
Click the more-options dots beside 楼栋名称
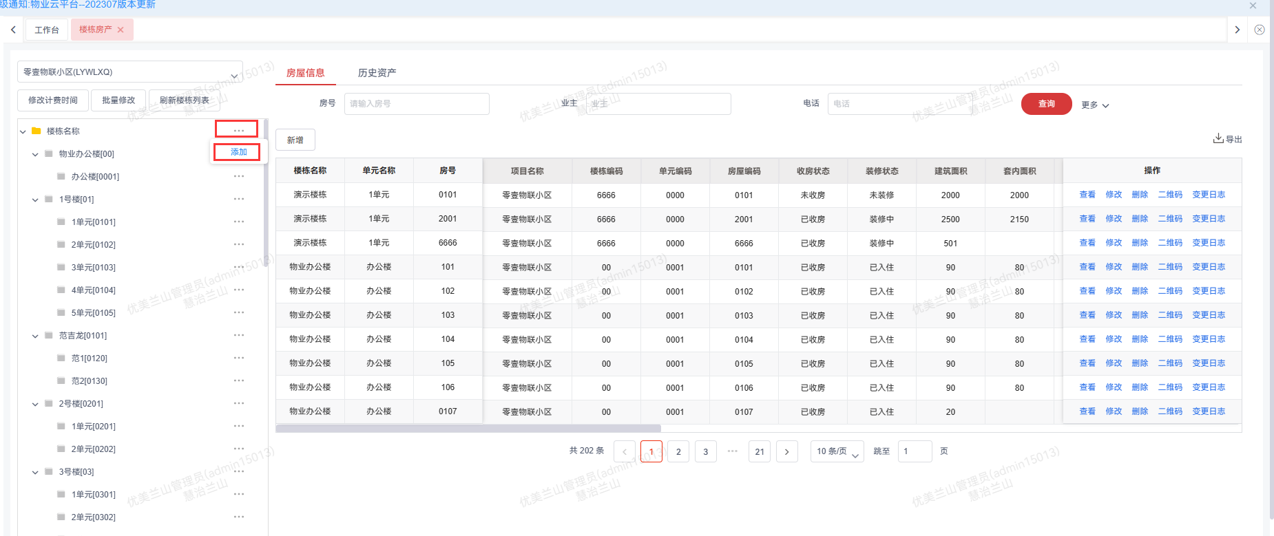(x=238, y=130)
